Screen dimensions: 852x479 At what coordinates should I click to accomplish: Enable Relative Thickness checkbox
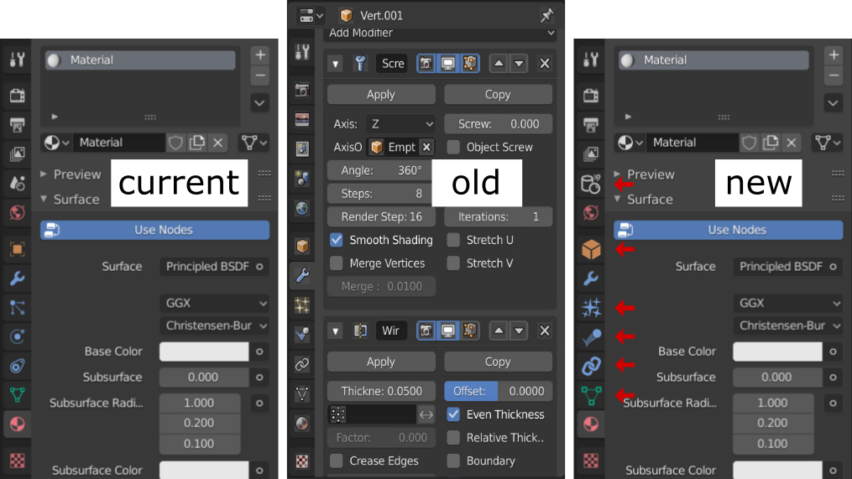tap(453, 437)
